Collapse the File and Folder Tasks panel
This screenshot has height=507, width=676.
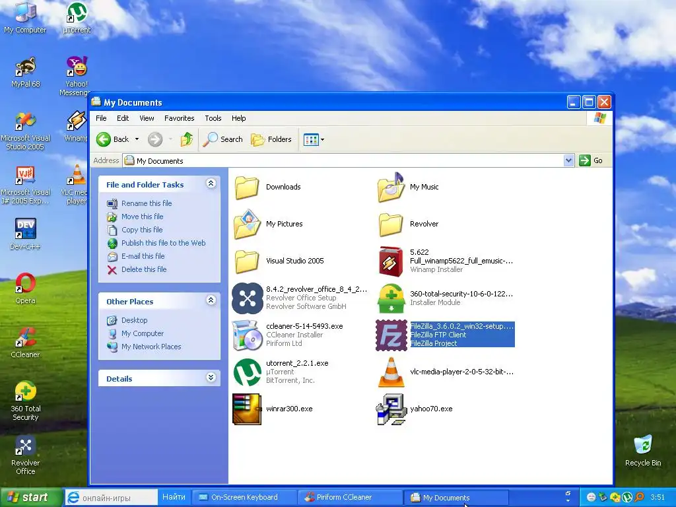[211, 184]
